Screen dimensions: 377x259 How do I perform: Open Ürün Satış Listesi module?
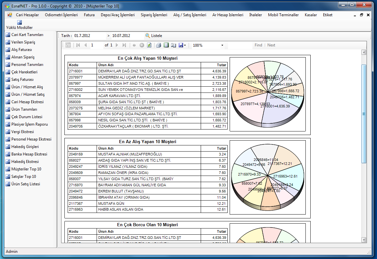23,184
